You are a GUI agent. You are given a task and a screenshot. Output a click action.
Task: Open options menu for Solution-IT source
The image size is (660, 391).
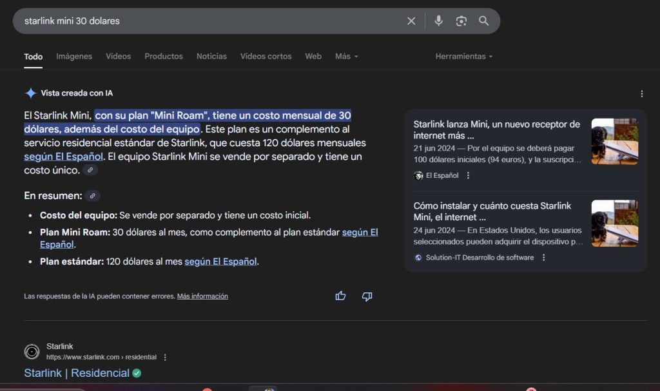(544, 258)
